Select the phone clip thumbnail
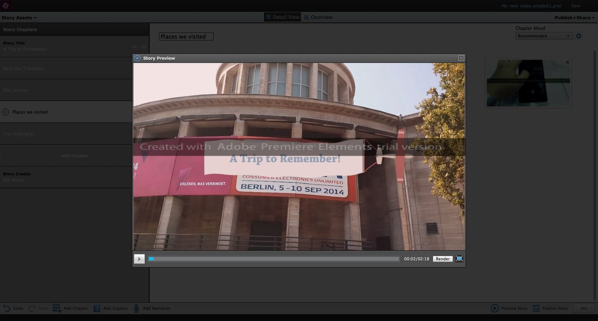This screenshot has width=598, height=321. 528,83
